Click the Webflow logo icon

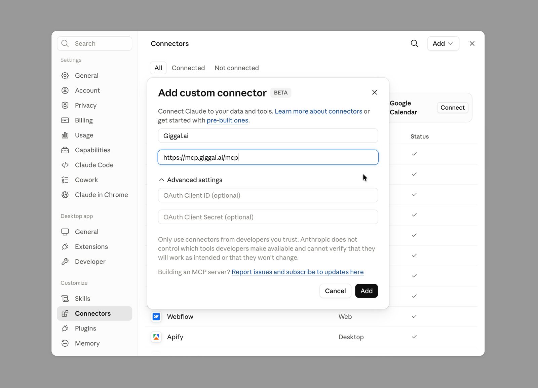click(156, 317)
